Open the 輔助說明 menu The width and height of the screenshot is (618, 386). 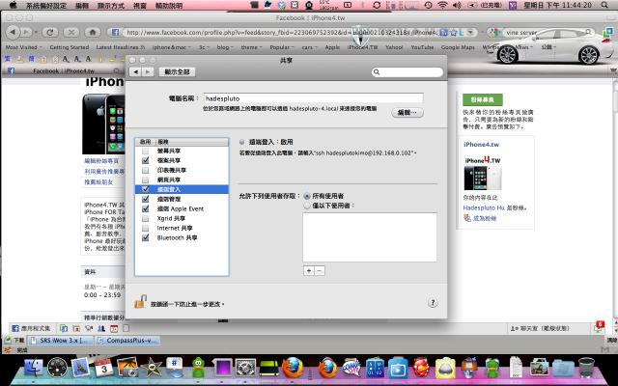(x=169, y=6)
